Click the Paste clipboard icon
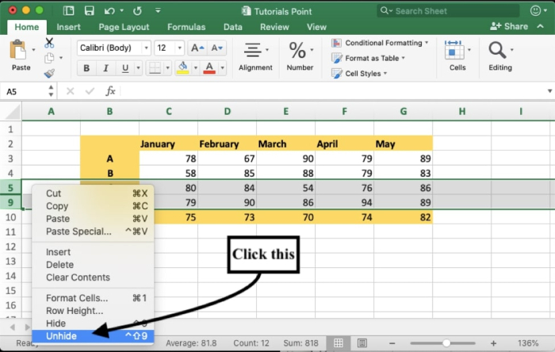Image resolution: width=555 pixels, height=352 pixels. (18, 50)
